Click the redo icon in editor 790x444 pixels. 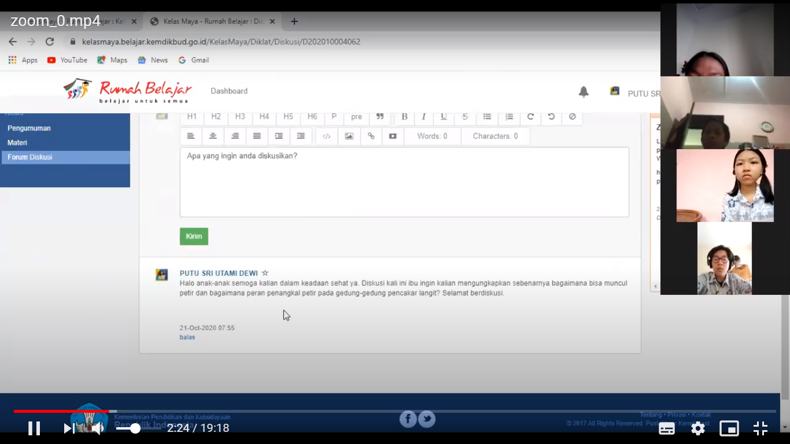coord(530,117)
